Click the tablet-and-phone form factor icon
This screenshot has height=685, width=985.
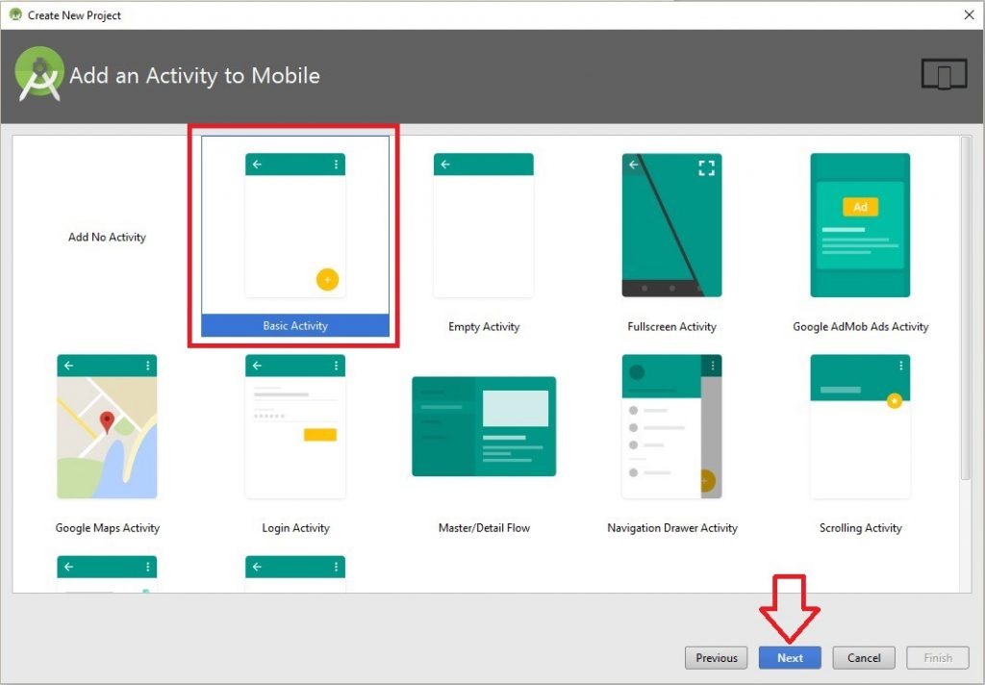(x=944, y=73)
